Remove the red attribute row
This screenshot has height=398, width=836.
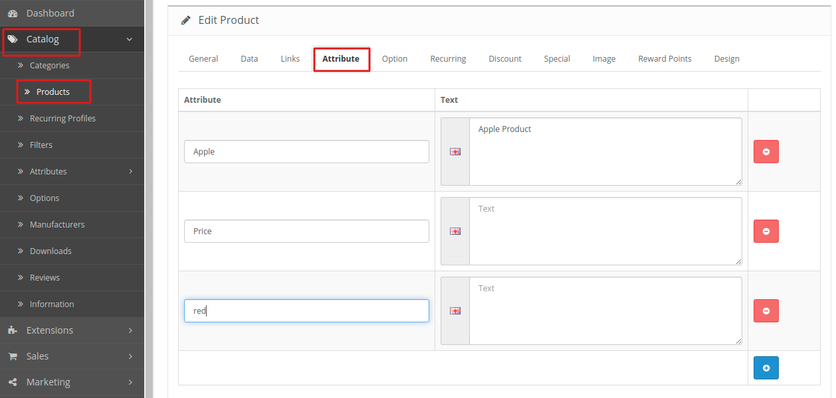[x=766, y=311]
